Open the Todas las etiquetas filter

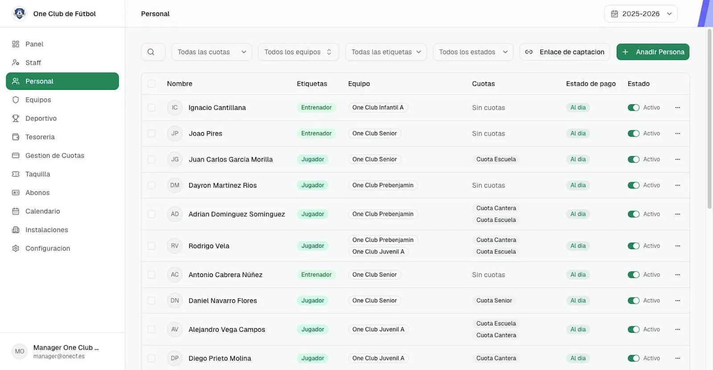(x=386, y=52)
